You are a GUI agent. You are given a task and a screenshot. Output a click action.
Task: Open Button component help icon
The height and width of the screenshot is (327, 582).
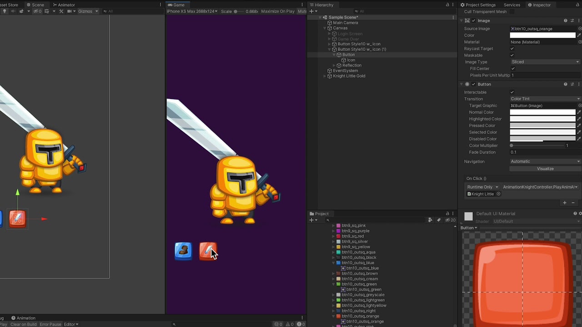click(566, 84)
